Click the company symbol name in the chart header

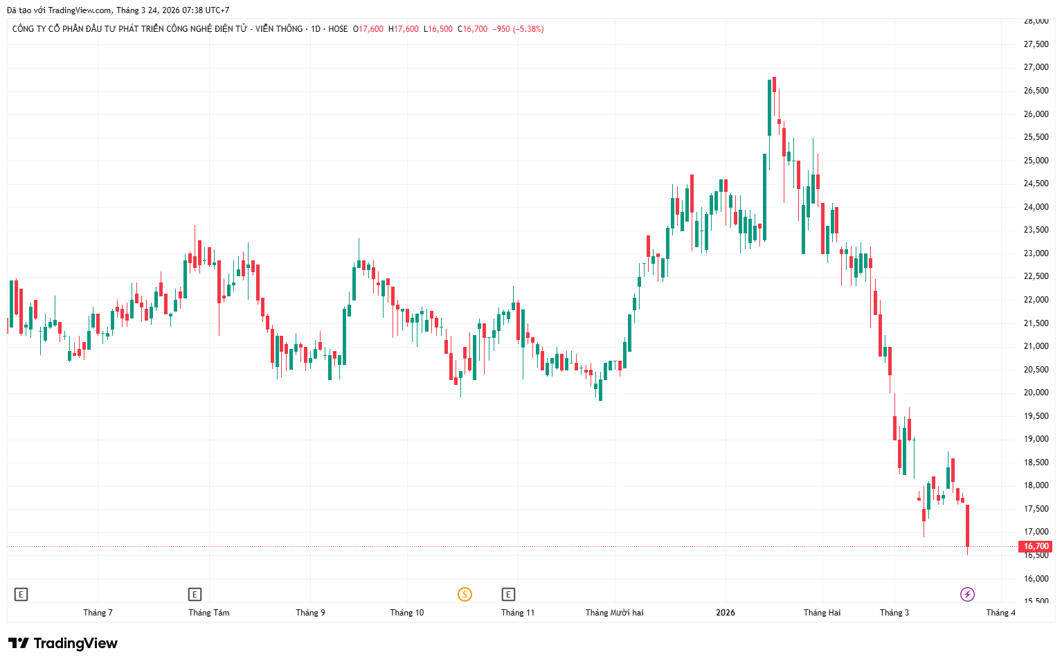click(x=157, y=29)
